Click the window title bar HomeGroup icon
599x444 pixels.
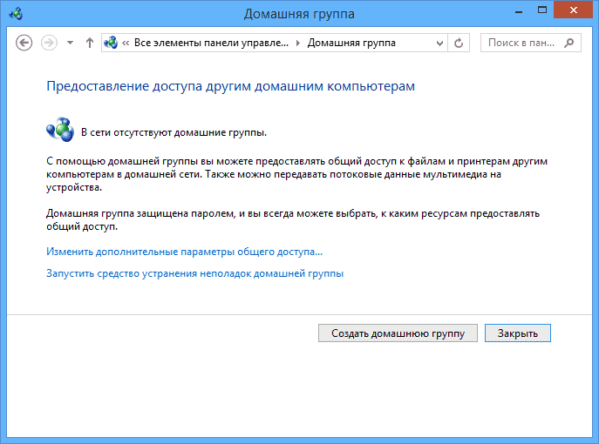[x=16, y=14]
